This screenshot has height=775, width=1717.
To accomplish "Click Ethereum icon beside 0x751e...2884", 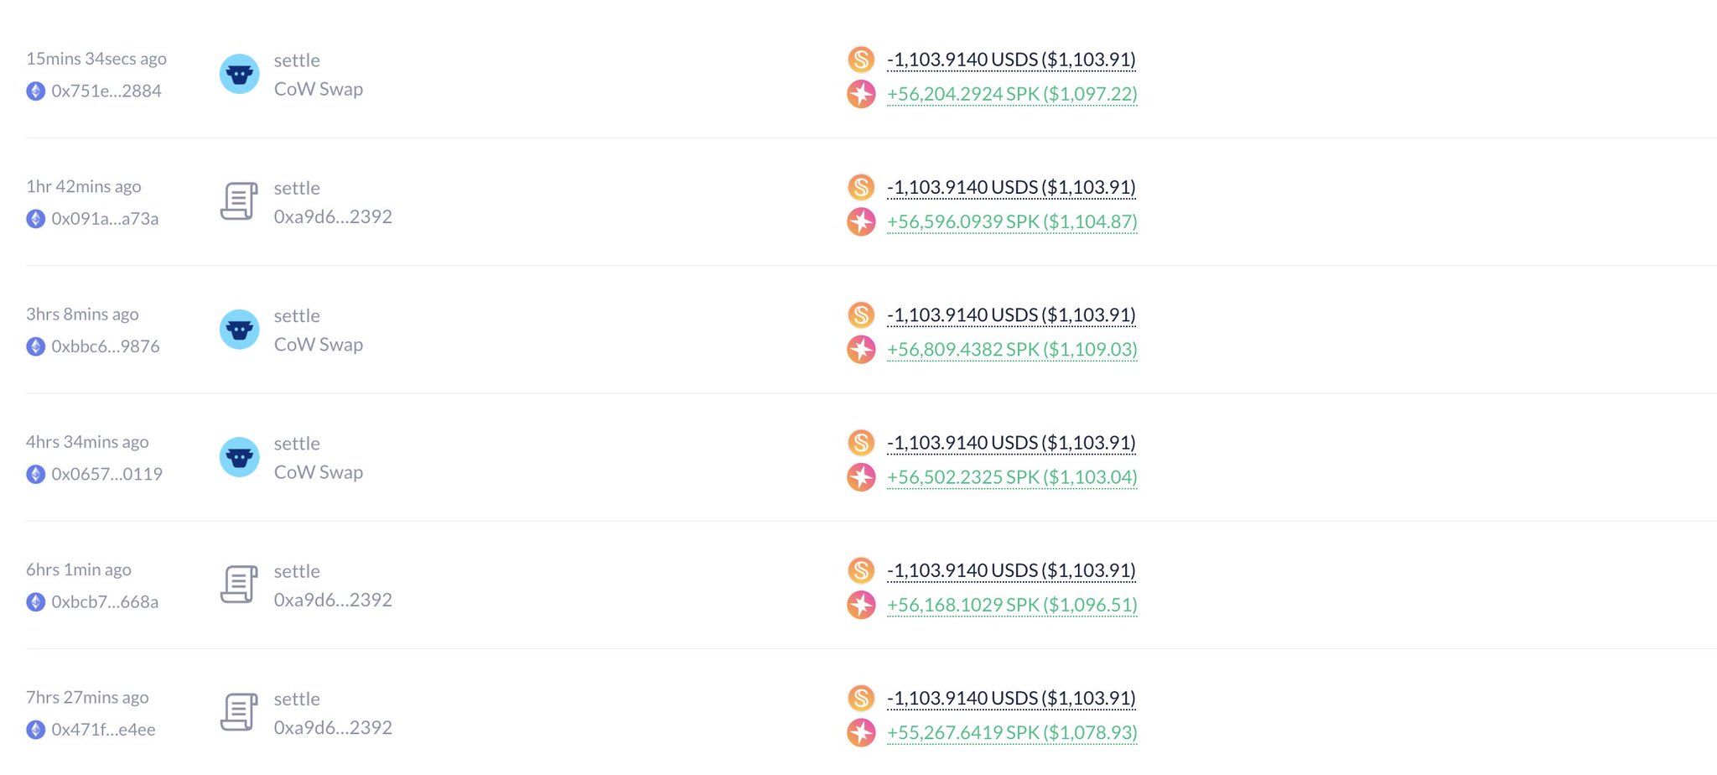I will point(35,91).
